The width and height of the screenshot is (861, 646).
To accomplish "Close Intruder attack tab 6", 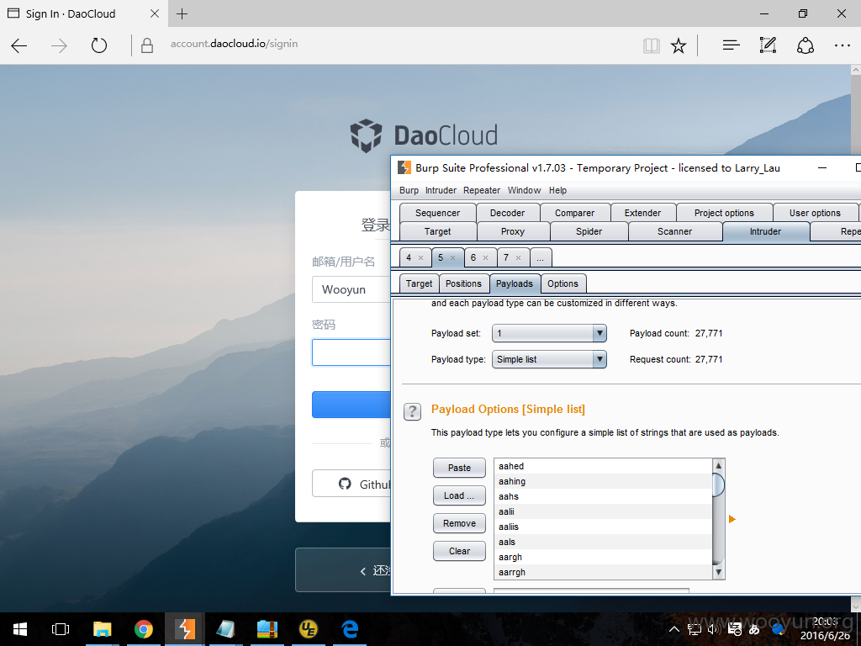I will [x=485, y=257].
